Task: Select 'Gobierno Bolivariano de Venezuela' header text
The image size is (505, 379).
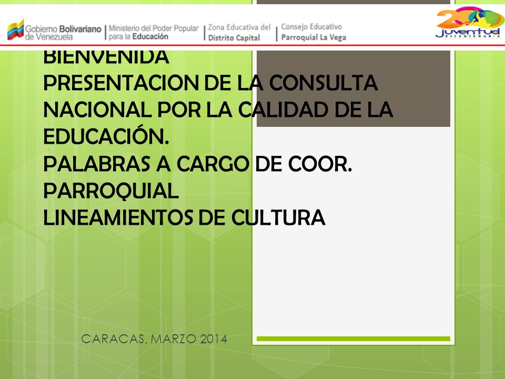Action: point(63,33)
